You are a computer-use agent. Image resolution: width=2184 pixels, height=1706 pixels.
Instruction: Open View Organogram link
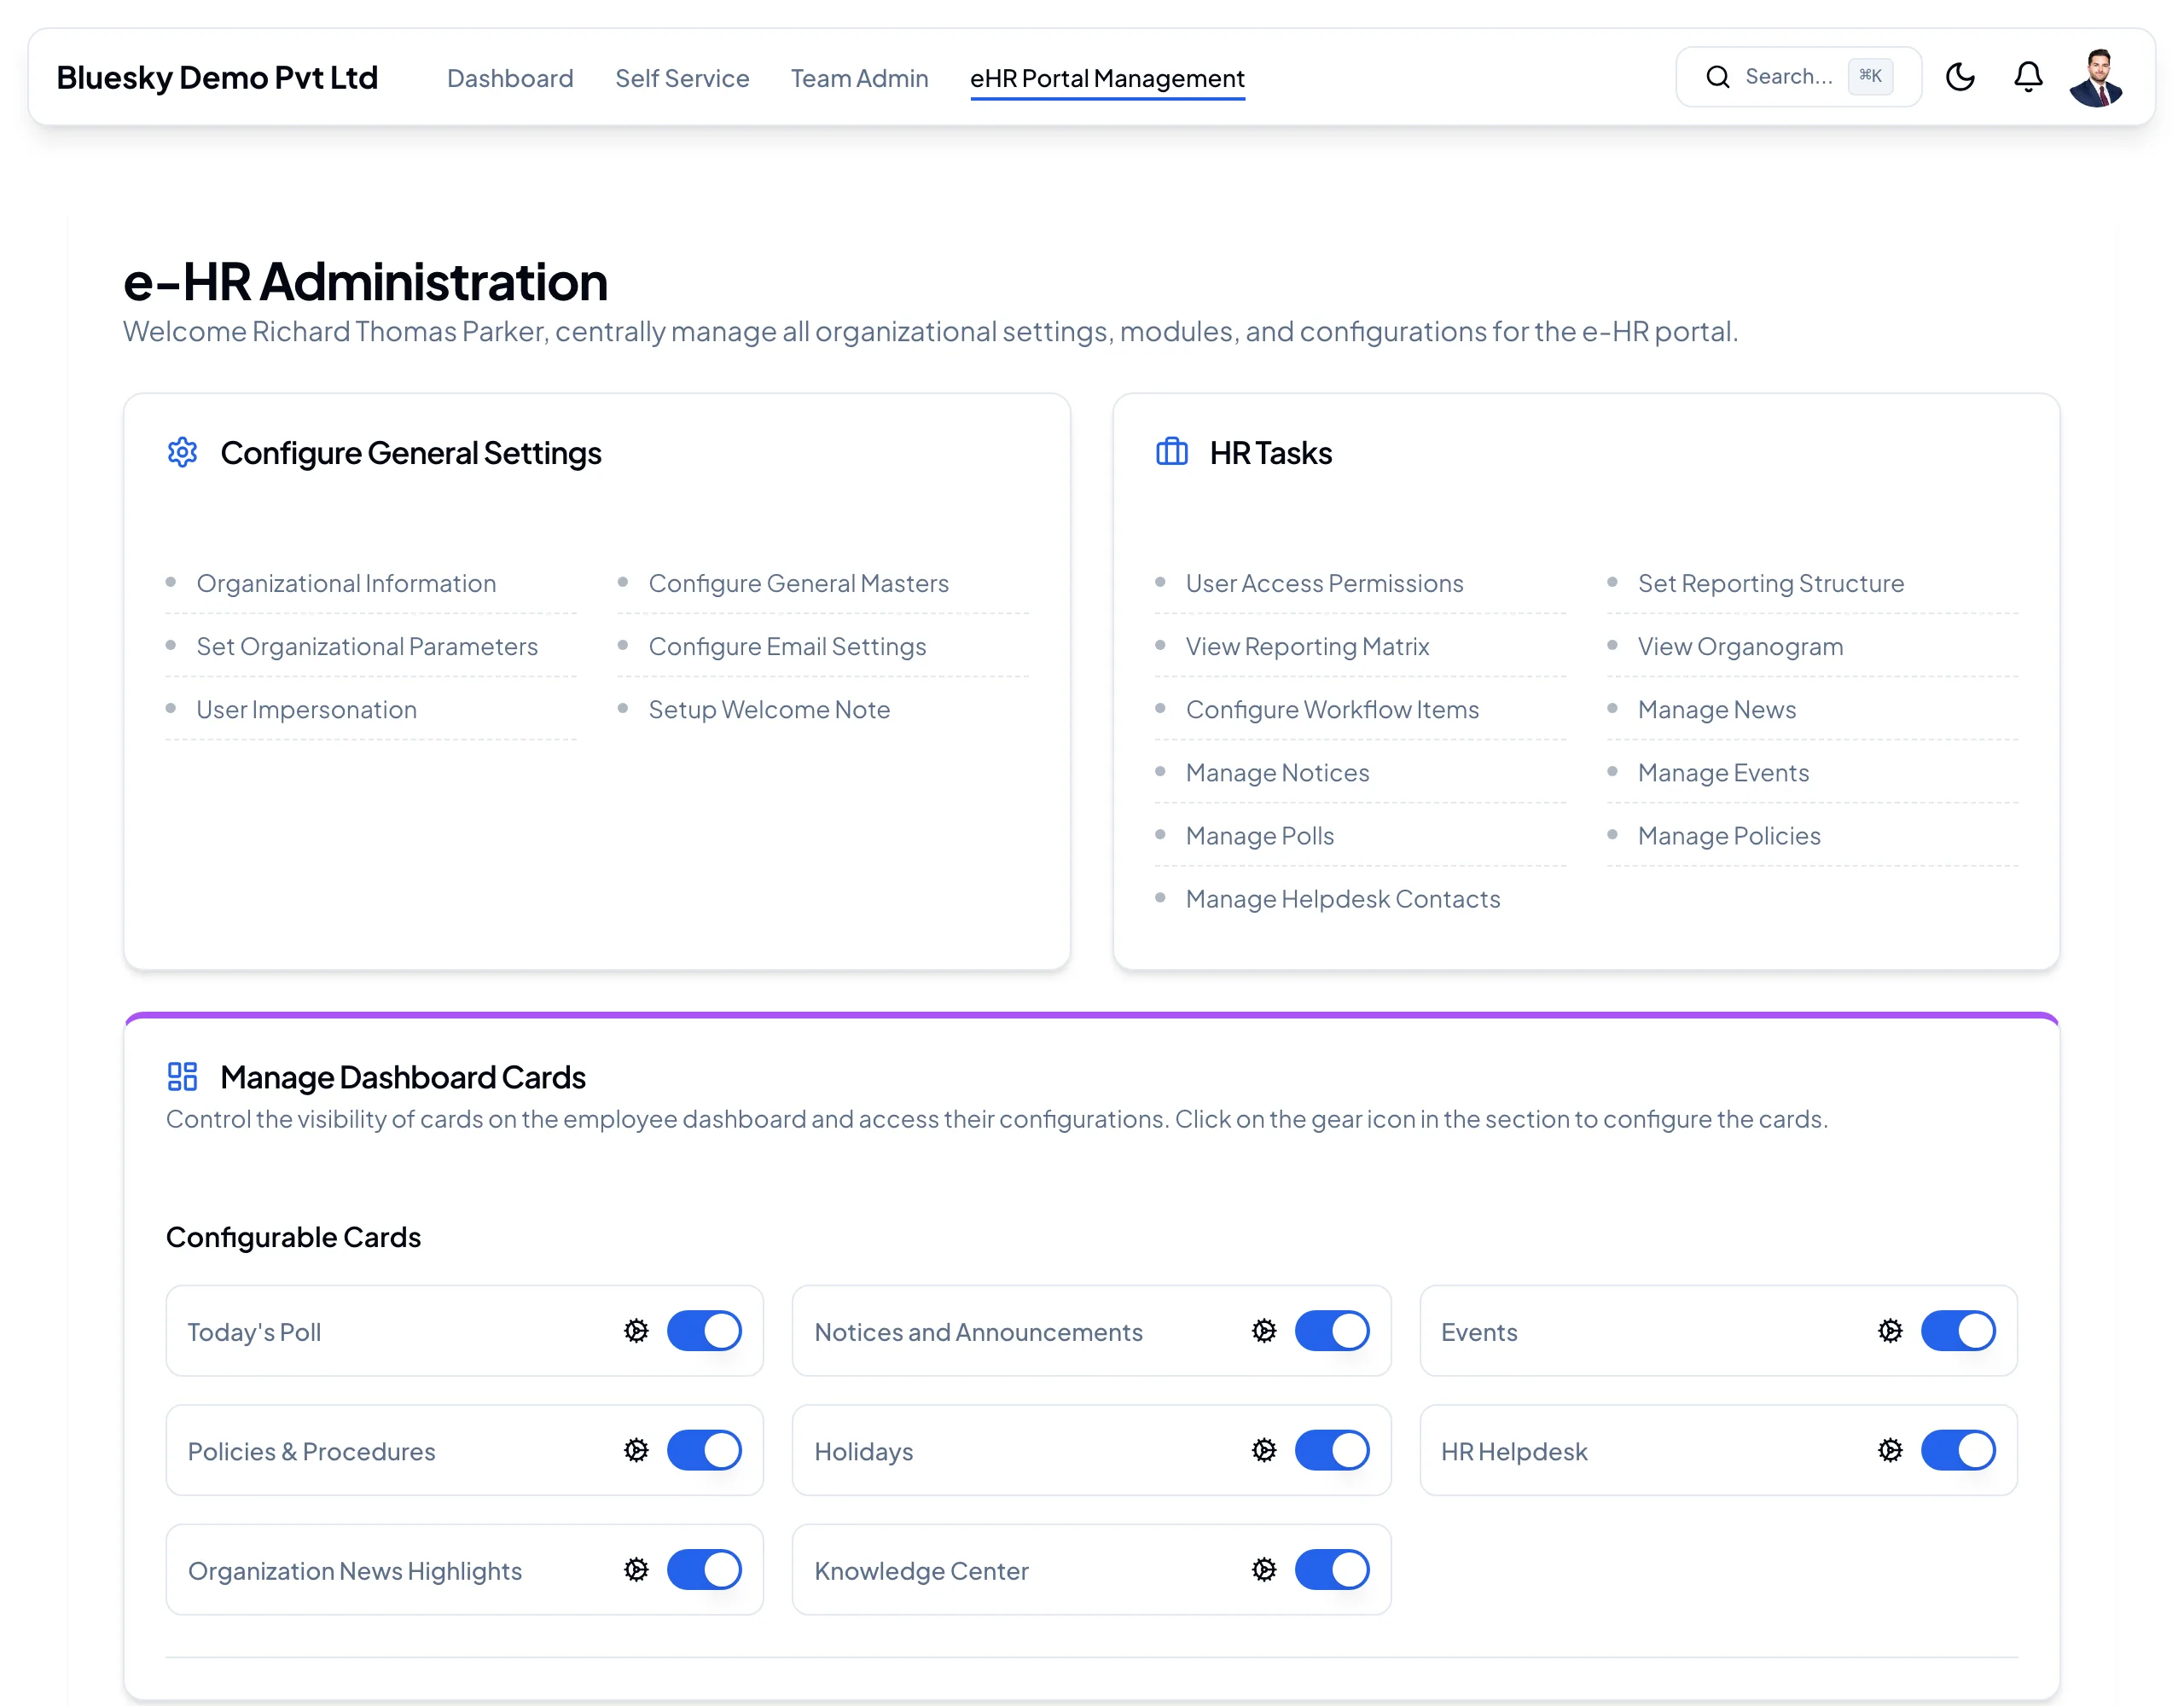click(x=1740, y=646)
